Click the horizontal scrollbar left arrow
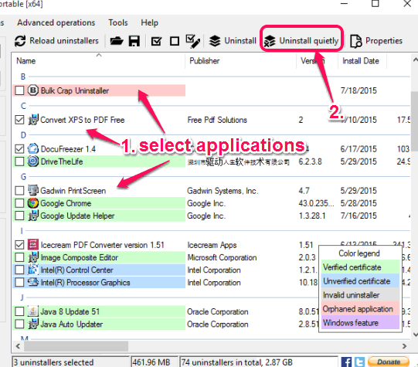Screen dimensions: 418x367 point(18,346)
